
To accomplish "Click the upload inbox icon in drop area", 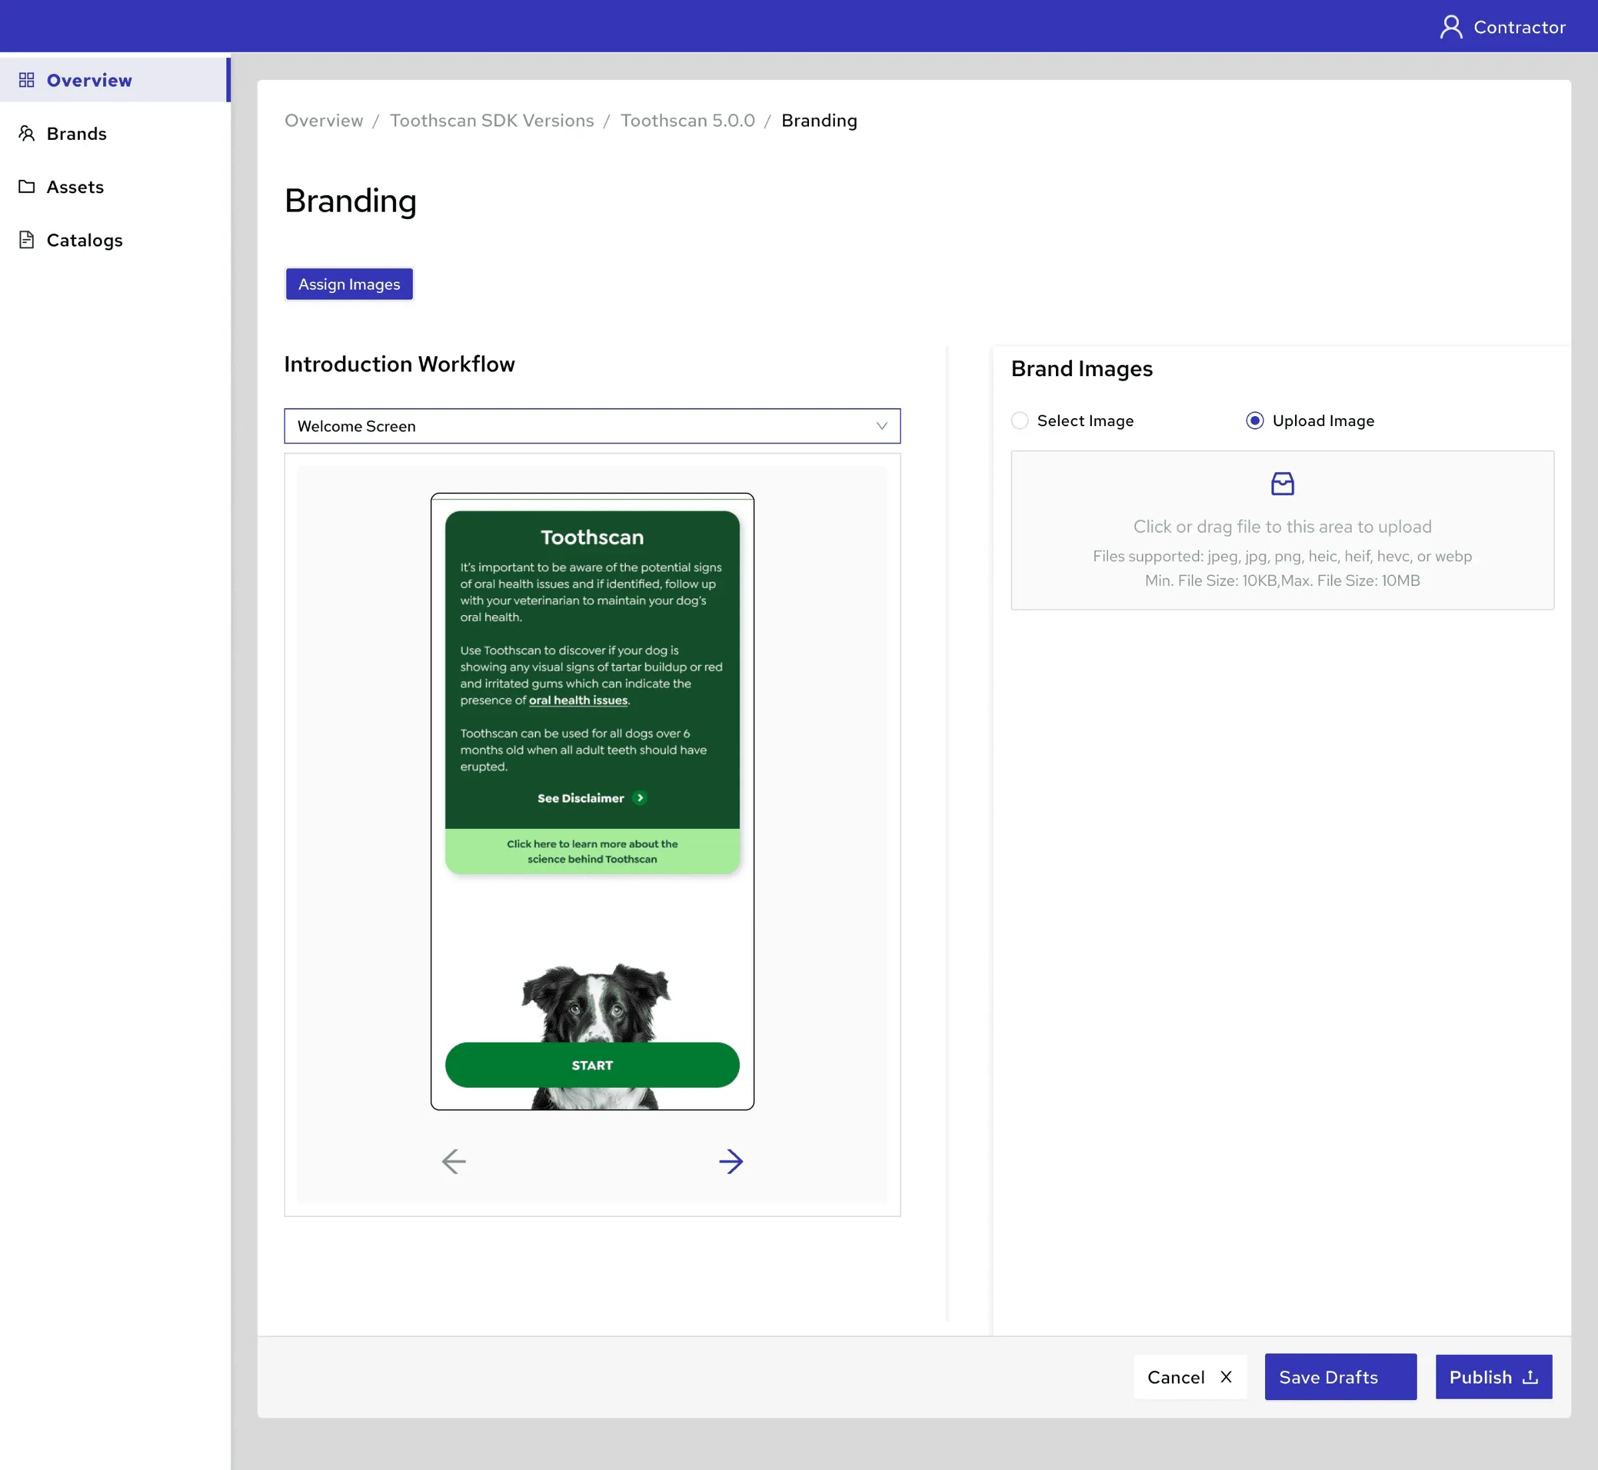I will [x=1282, y=483].
